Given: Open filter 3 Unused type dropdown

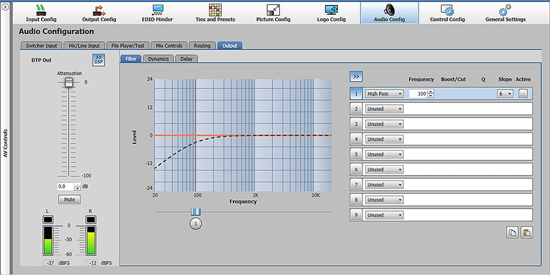Looking at the screenshot, I should point(384,124).
